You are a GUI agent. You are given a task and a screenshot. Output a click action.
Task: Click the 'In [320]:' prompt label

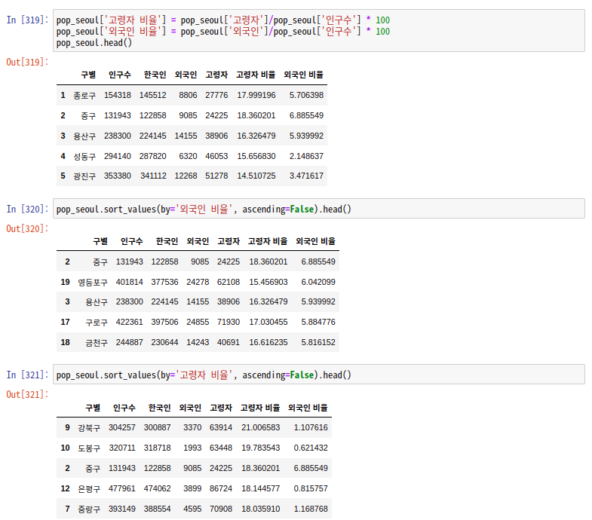point(28,209)
